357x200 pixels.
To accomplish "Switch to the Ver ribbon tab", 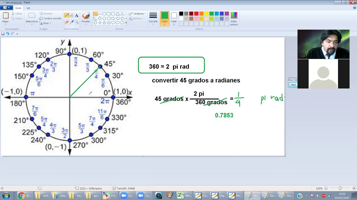I will click(x=28, y=8).
